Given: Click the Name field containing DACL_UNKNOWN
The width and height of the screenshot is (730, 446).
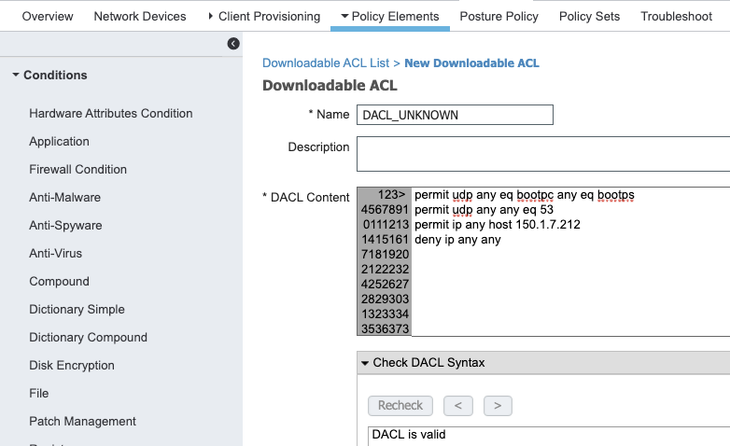Looking at the screenshot, I should tap(455, 115).
